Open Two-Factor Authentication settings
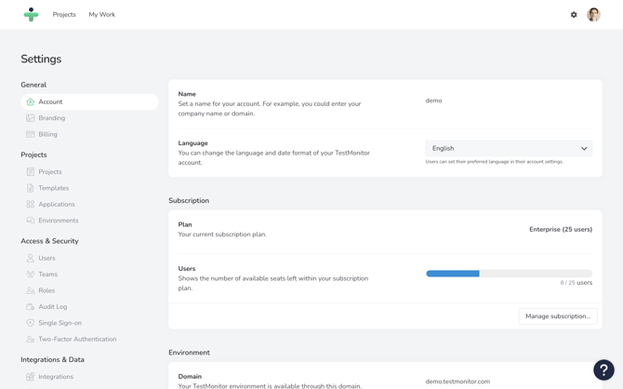The width and height of the screenshot is (623, 389). [77, 340]
